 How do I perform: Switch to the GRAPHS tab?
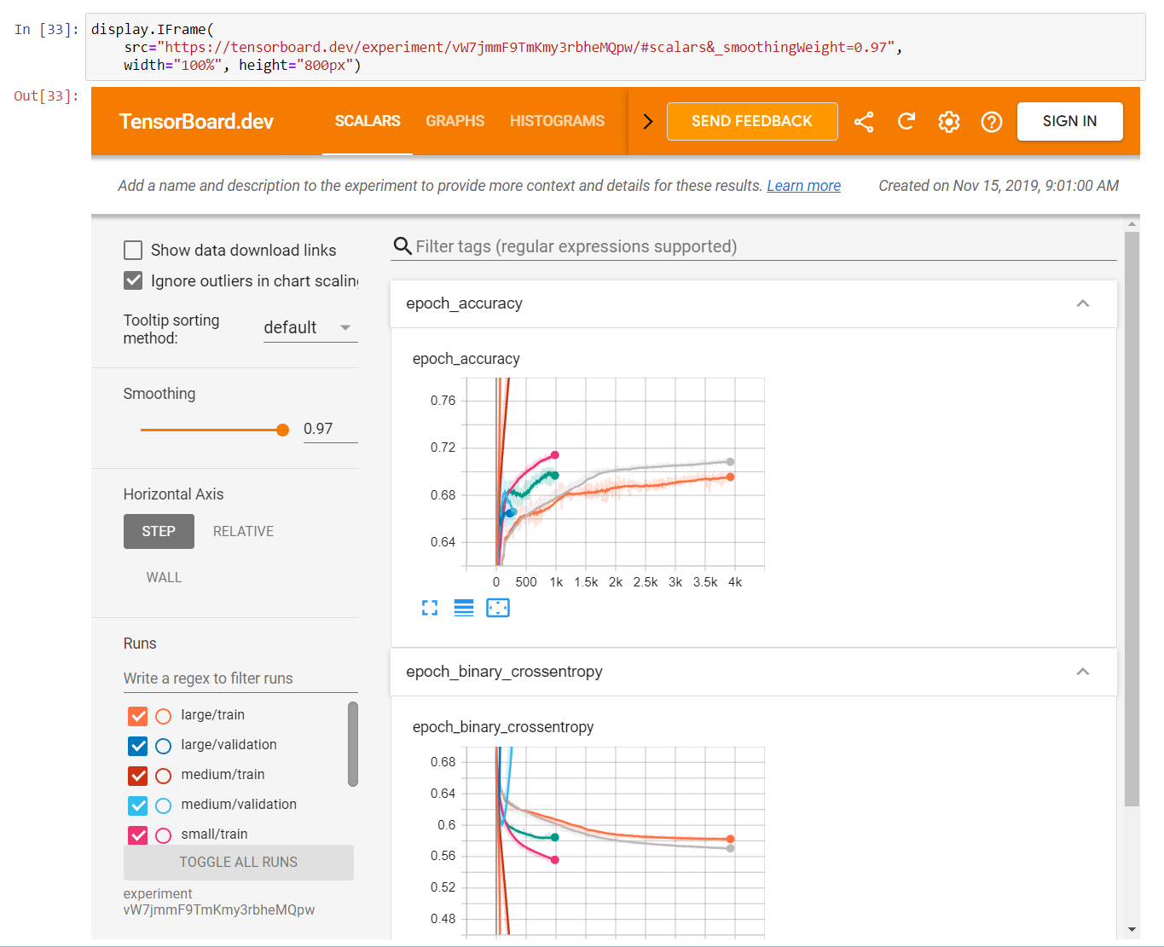pos(455,121)
